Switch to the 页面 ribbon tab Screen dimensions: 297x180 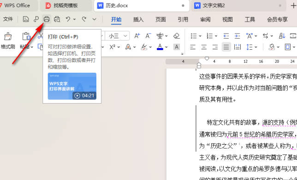160,19
